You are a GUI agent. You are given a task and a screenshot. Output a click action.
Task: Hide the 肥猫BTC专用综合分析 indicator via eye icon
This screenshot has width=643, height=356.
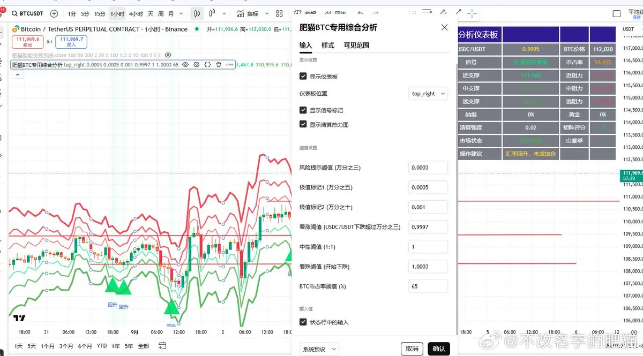click(x=185, y=64)
